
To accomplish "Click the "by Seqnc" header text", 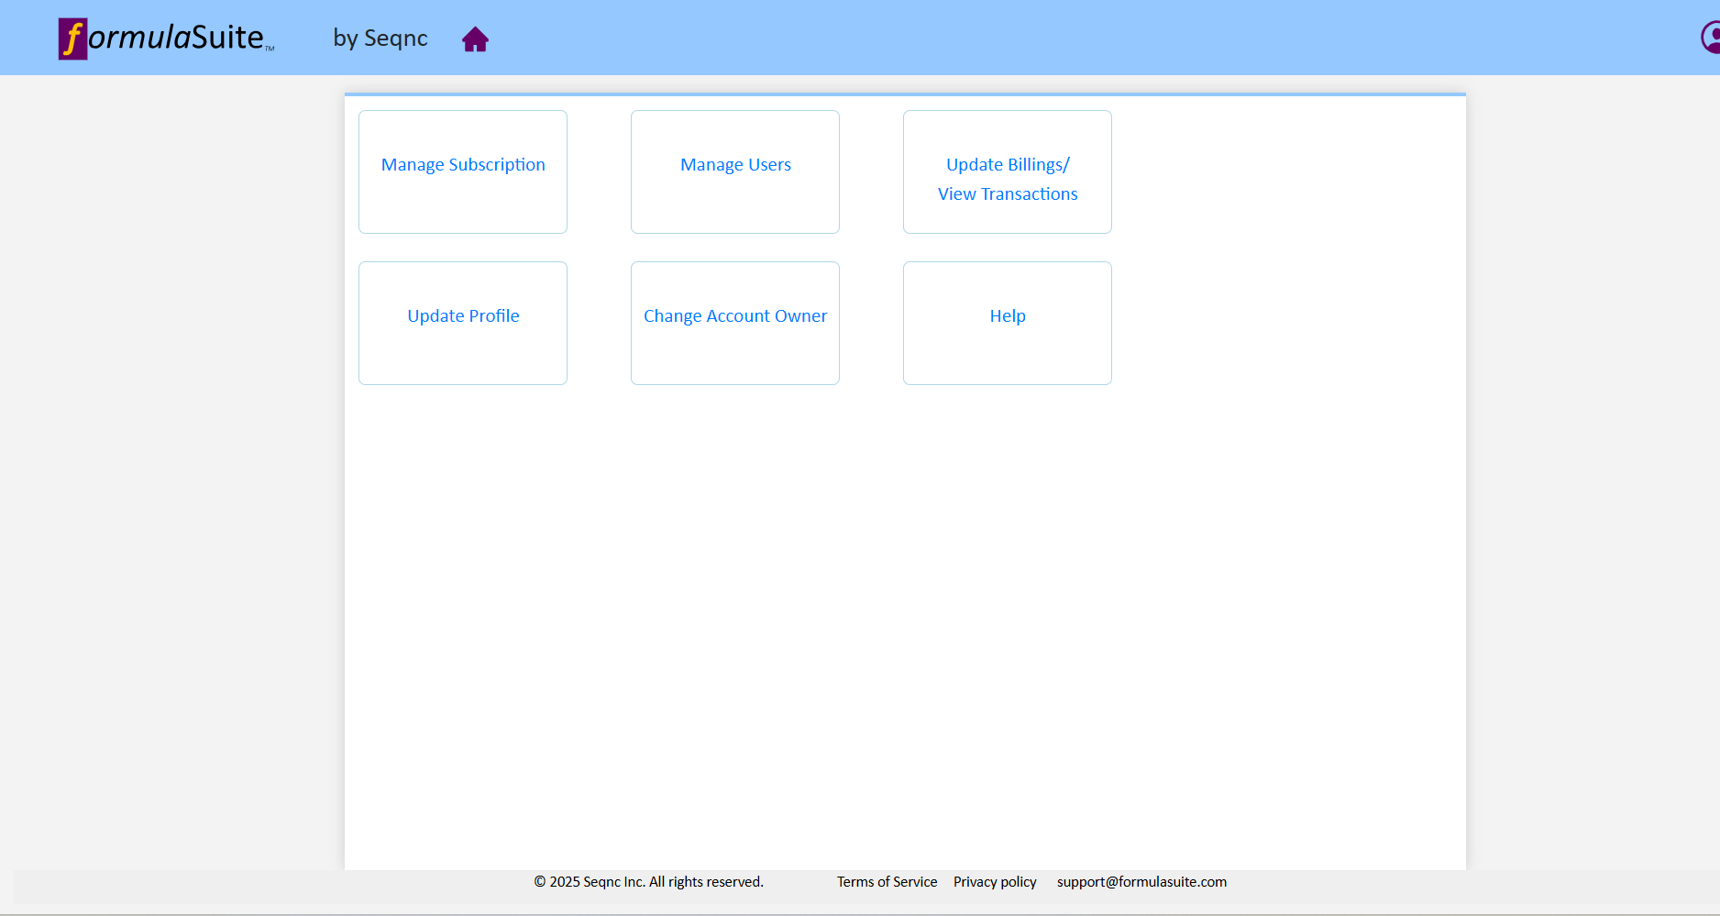I will pos(380,39).
